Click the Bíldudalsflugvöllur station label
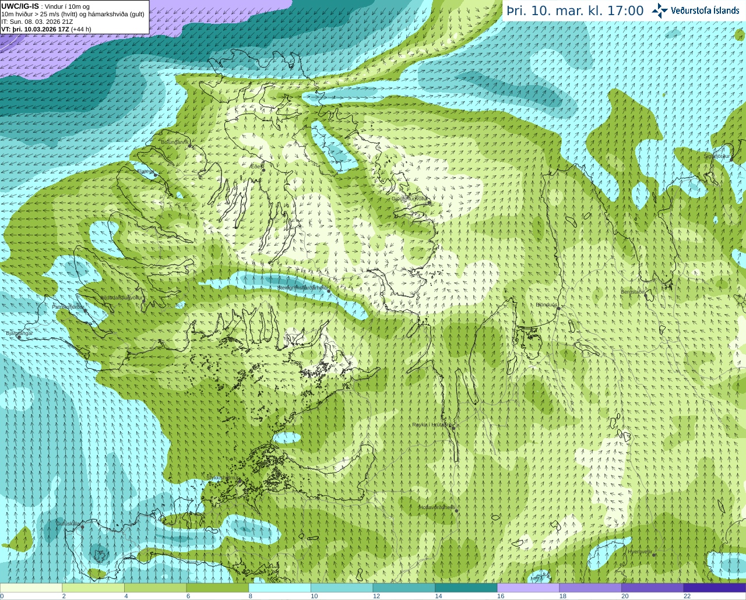The width and height of the screenshot is (746, 600). (121, 297)
